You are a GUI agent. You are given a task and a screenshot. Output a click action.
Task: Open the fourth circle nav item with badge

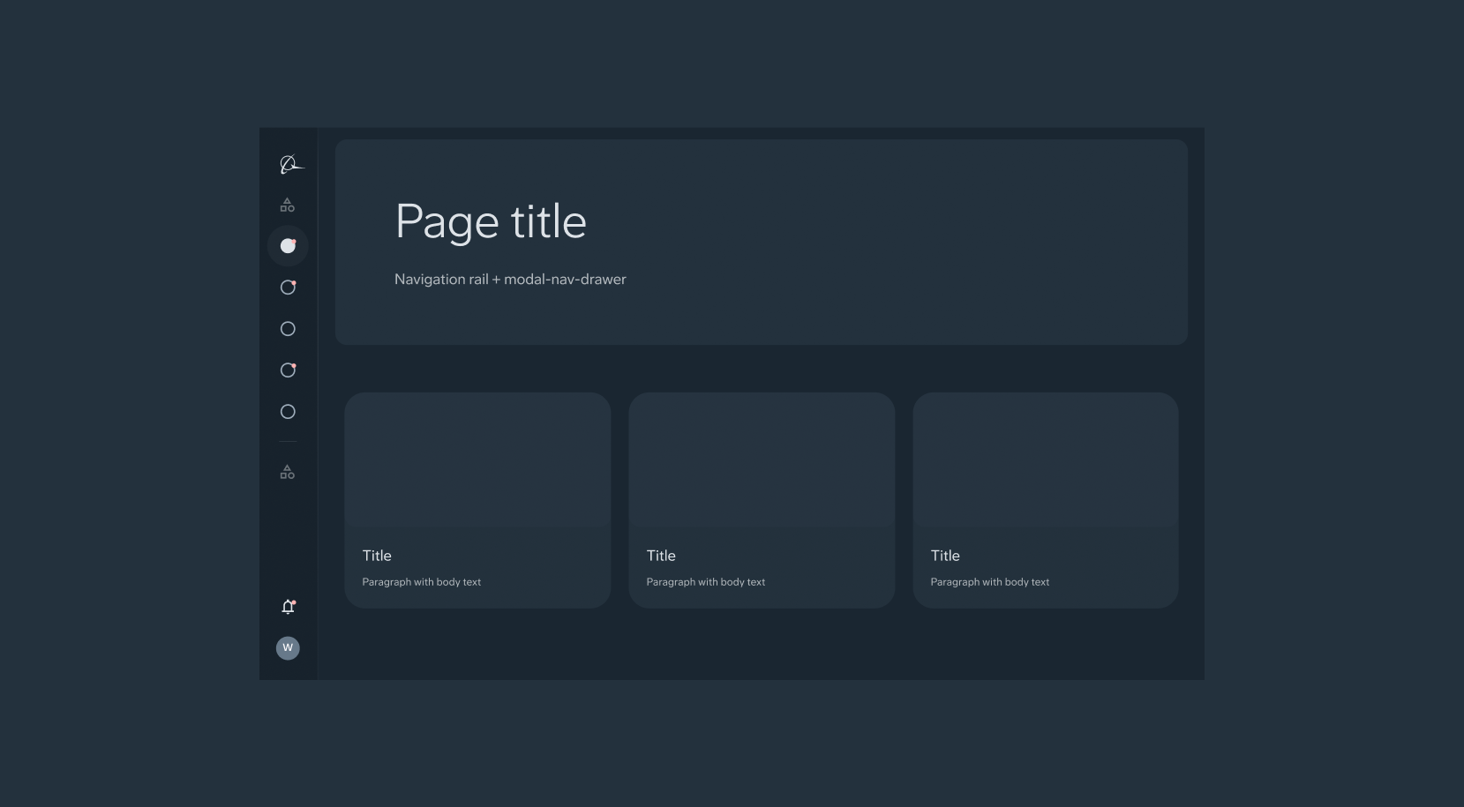point(288,370)
